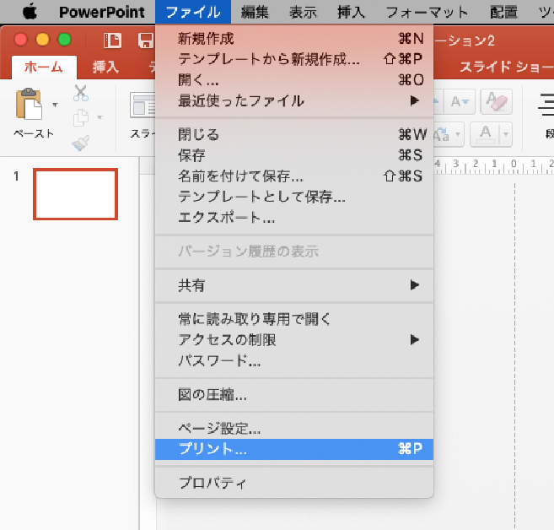Choose プリント... menu entry
The width and height of the screenshot is (554, 530).
(294, 449)
